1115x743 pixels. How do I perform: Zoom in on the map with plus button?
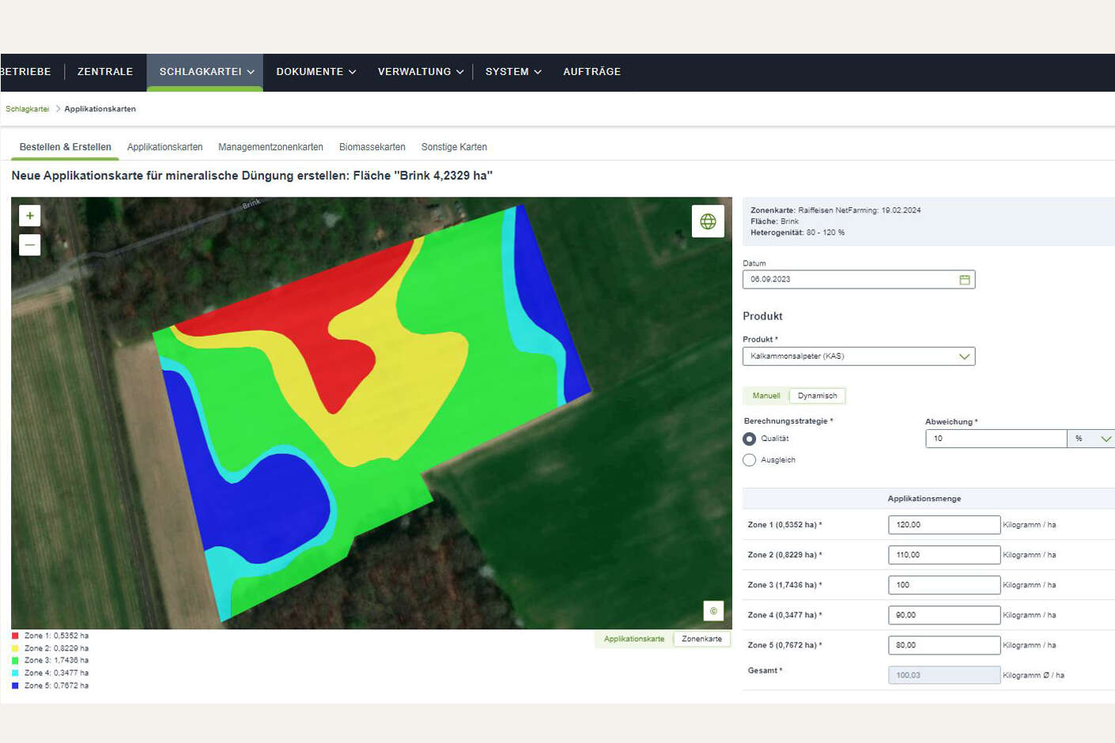[30, 216]
